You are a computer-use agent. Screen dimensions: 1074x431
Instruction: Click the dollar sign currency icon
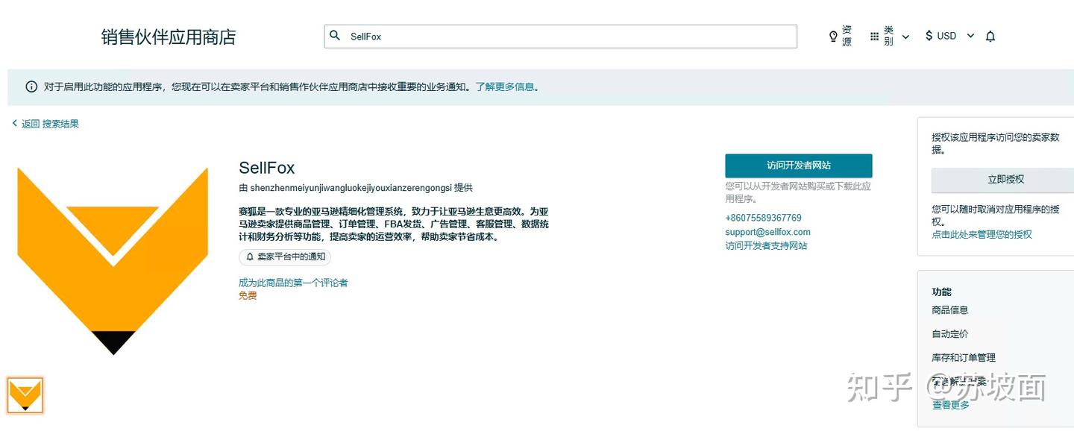pos(929,35)
